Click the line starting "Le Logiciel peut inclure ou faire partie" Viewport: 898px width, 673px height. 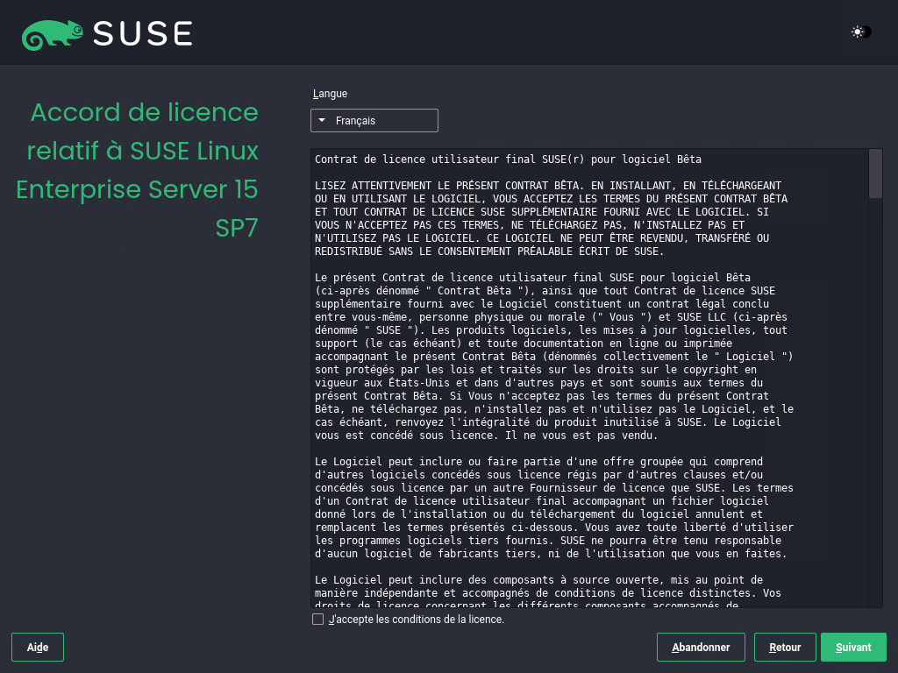coord(539,462)
